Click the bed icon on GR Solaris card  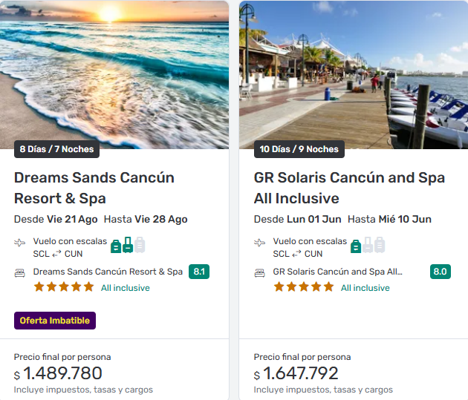click(x=260, y=272)
